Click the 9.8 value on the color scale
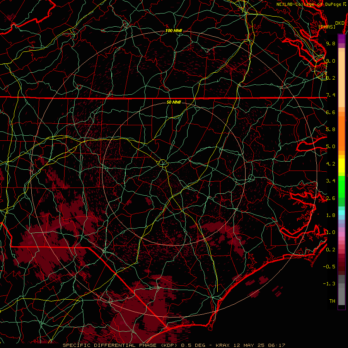Screen dimensions: 348x348 point(331,43)
